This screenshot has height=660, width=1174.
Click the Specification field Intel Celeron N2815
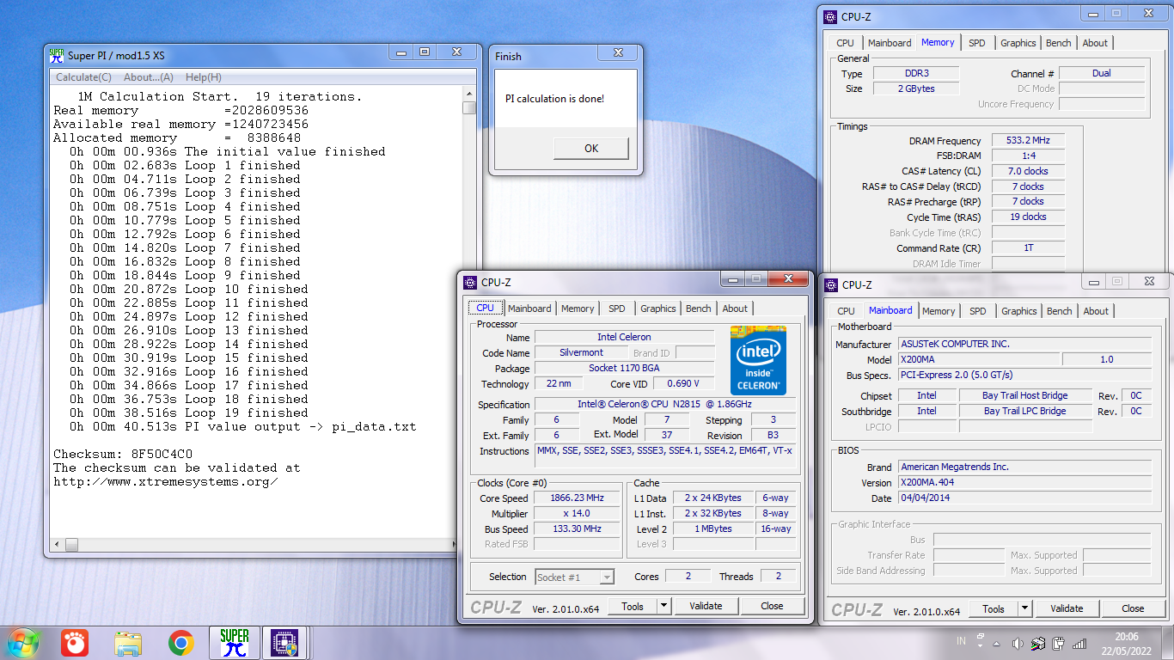665,404
